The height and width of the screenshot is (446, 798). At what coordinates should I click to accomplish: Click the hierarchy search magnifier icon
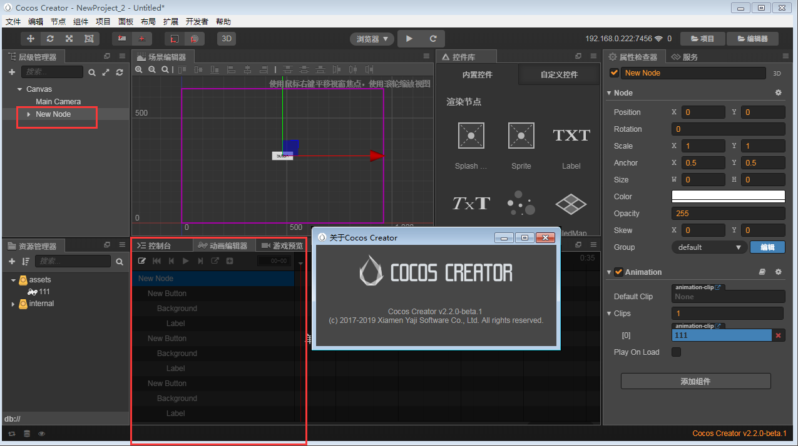pos(92,72)
